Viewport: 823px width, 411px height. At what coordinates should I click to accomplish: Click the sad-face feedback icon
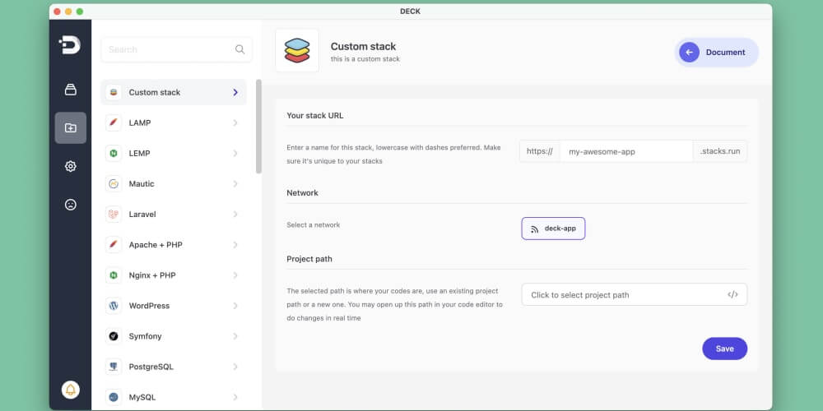tap(70, 205)
